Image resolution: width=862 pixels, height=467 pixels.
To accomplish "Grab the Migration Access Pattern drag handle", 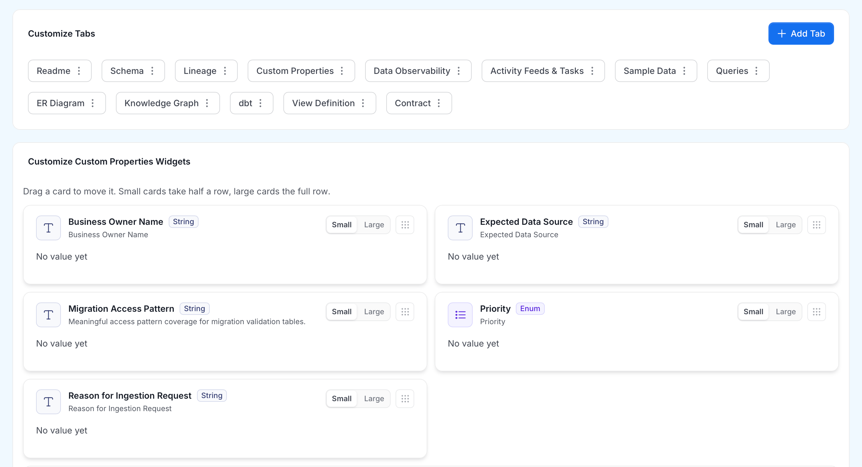I will [405, 311].
